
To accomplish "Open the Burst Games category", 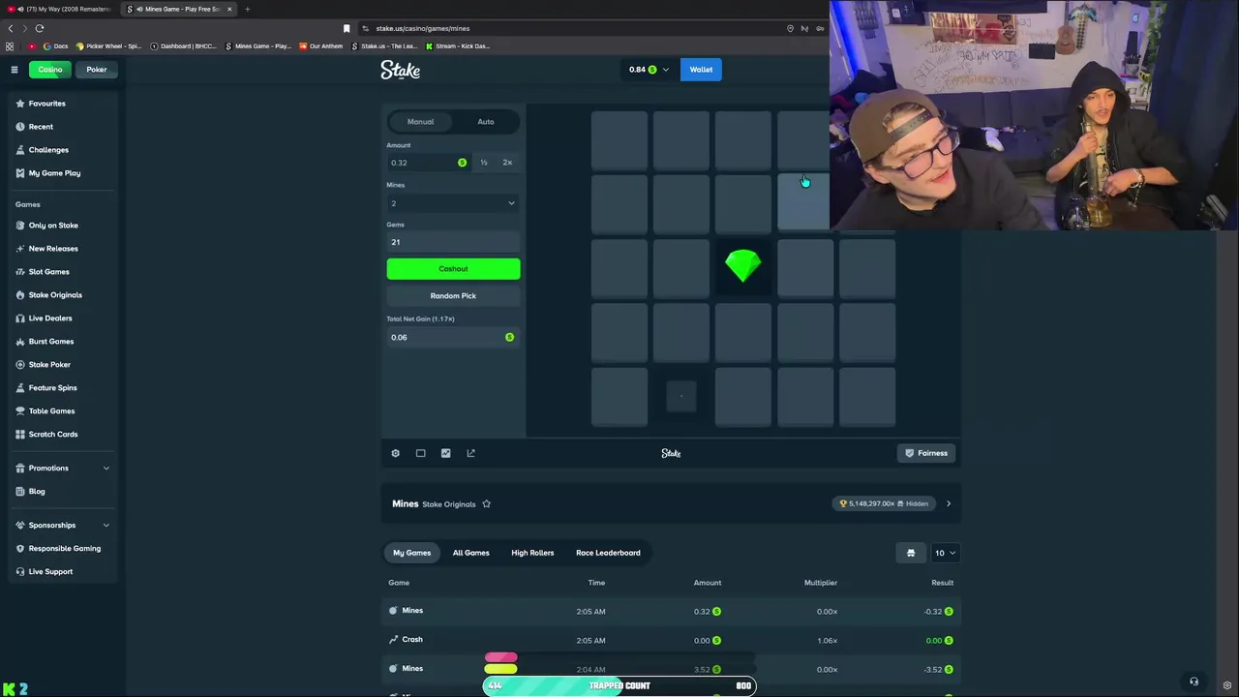I will pyautogui.click(x=51, y=342).
